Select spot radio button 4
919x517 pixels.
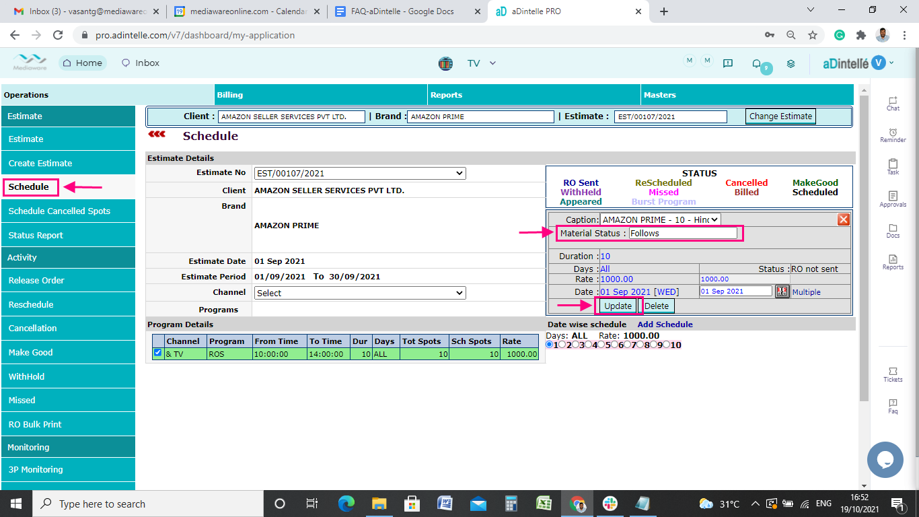[x=588, y=345]
